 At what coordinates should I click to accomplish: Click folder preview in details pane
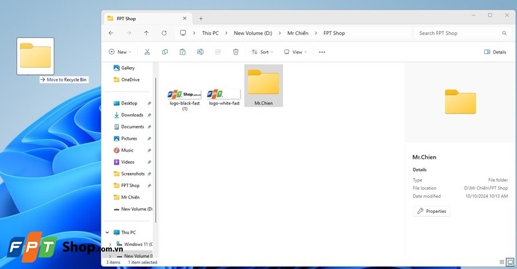tap(460, 102)
